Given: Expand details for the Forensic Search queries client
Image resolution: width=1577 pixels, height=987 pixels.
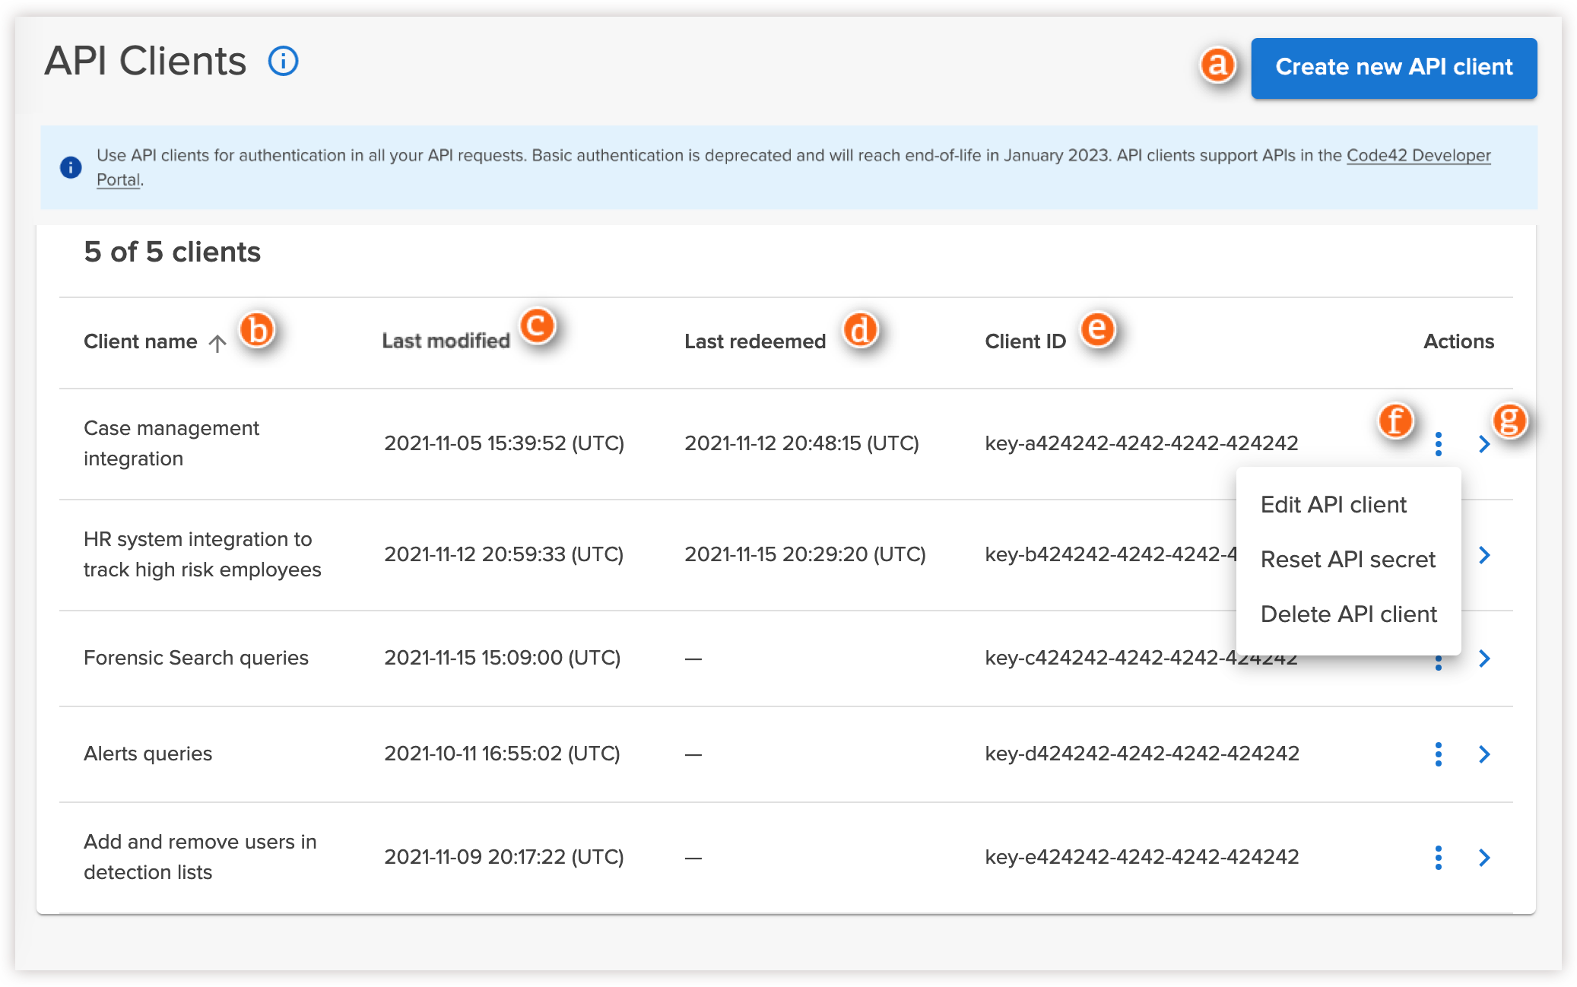Looking at the screenshot, I should (x=1485, y=659).
